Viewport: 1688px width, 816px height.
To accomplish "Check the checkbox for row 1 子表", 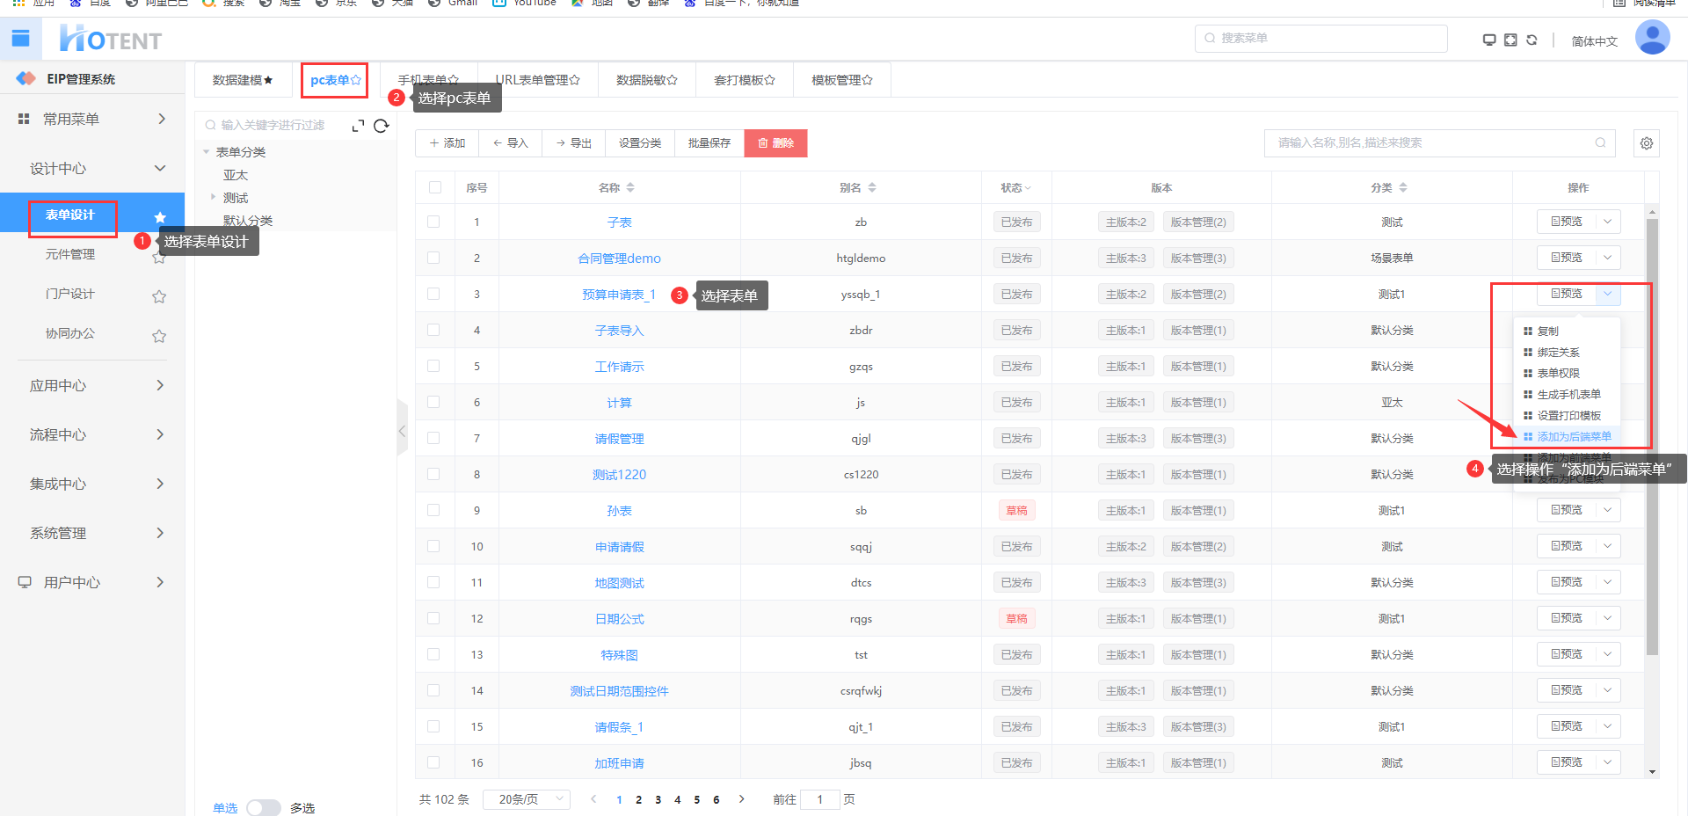I will [x=433, y=222].
